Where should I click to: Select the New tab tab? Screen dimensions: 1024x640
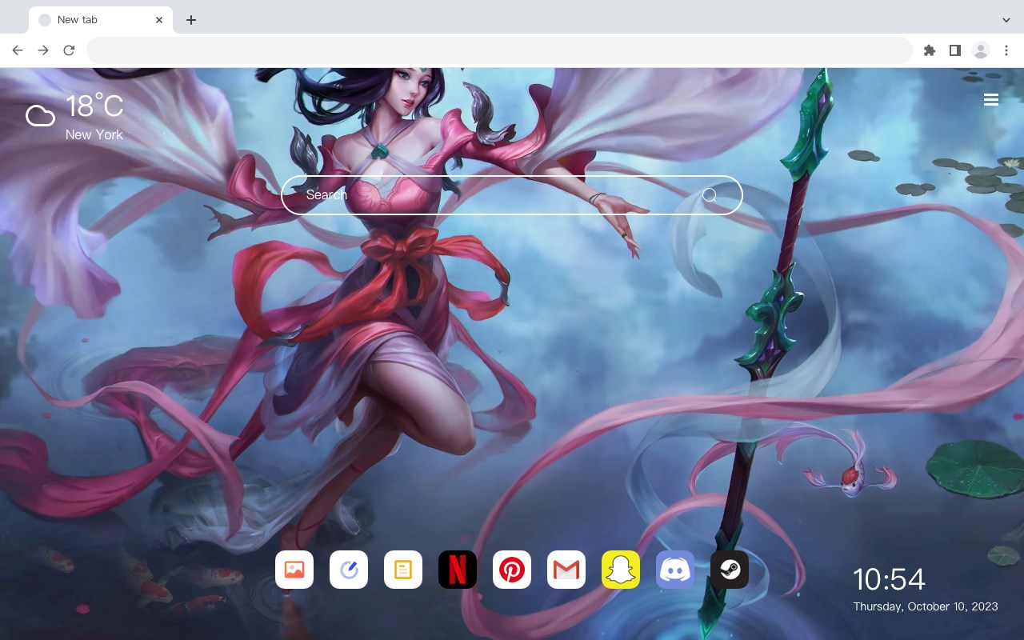click(101, 20)
